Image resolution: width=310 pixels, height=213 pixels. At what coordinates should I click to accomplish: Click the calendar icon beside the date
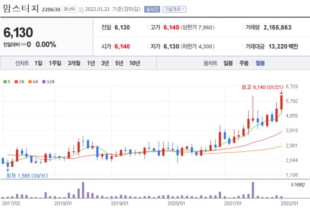(81, 9)
